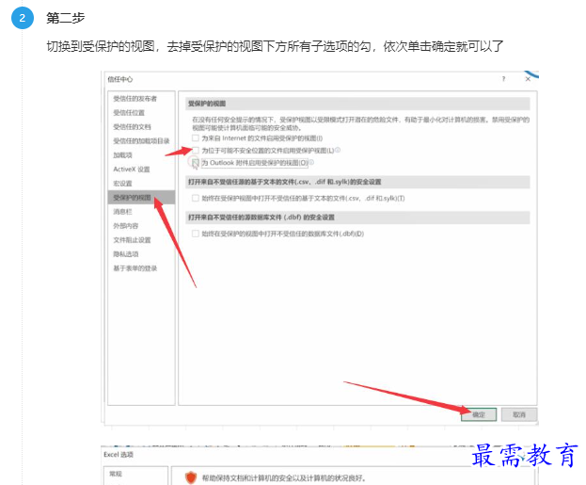Click info icon beside Outlook 附件 option

311,162
